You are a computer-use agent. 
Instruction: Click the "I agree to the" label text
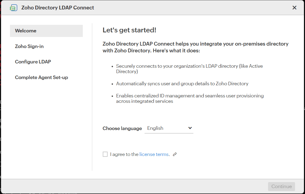[x=124, y=155]
